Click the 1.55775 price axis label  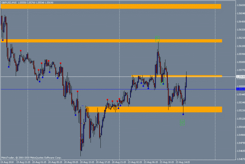pos(241,70)
